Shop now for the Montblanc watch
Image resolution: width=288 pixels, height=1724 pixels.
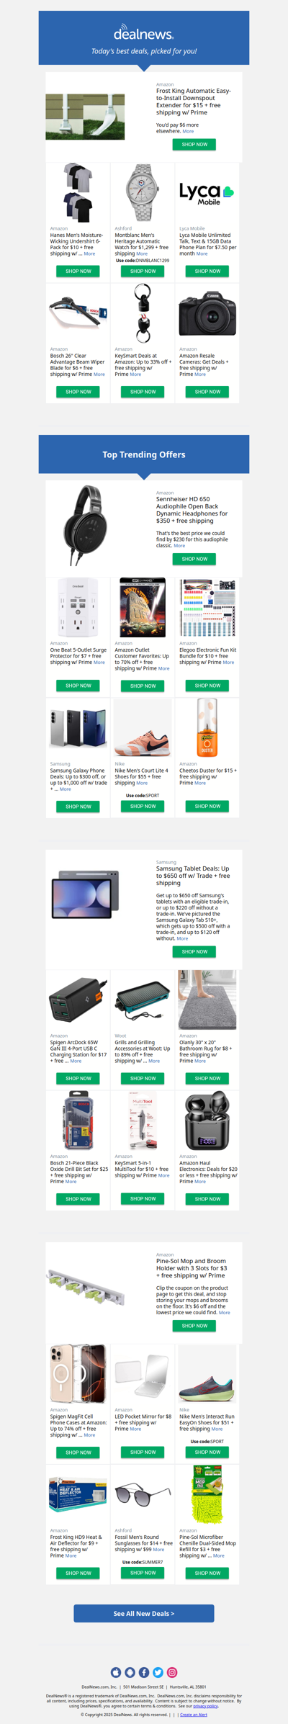(x=143, y=271)
